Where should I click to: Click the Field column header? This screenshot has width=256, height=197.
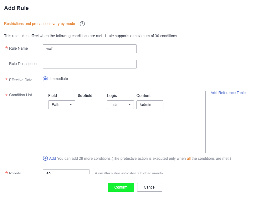52,96
